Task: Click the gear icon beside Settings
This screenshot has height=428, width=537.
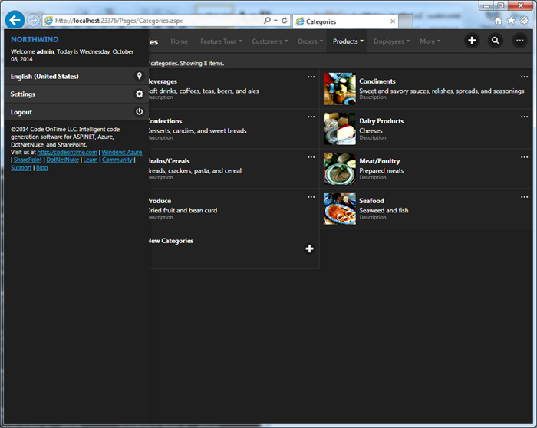Action: pyautogui.click(x=139, y=94)
